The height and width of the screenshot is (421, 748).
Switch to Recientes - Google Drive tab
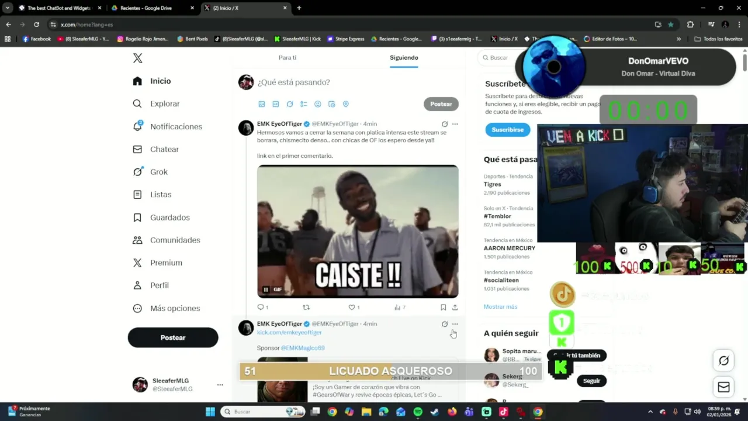[x=152, y=8]
